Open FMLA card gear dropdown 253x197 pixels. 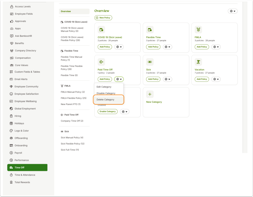click(216, 47)
